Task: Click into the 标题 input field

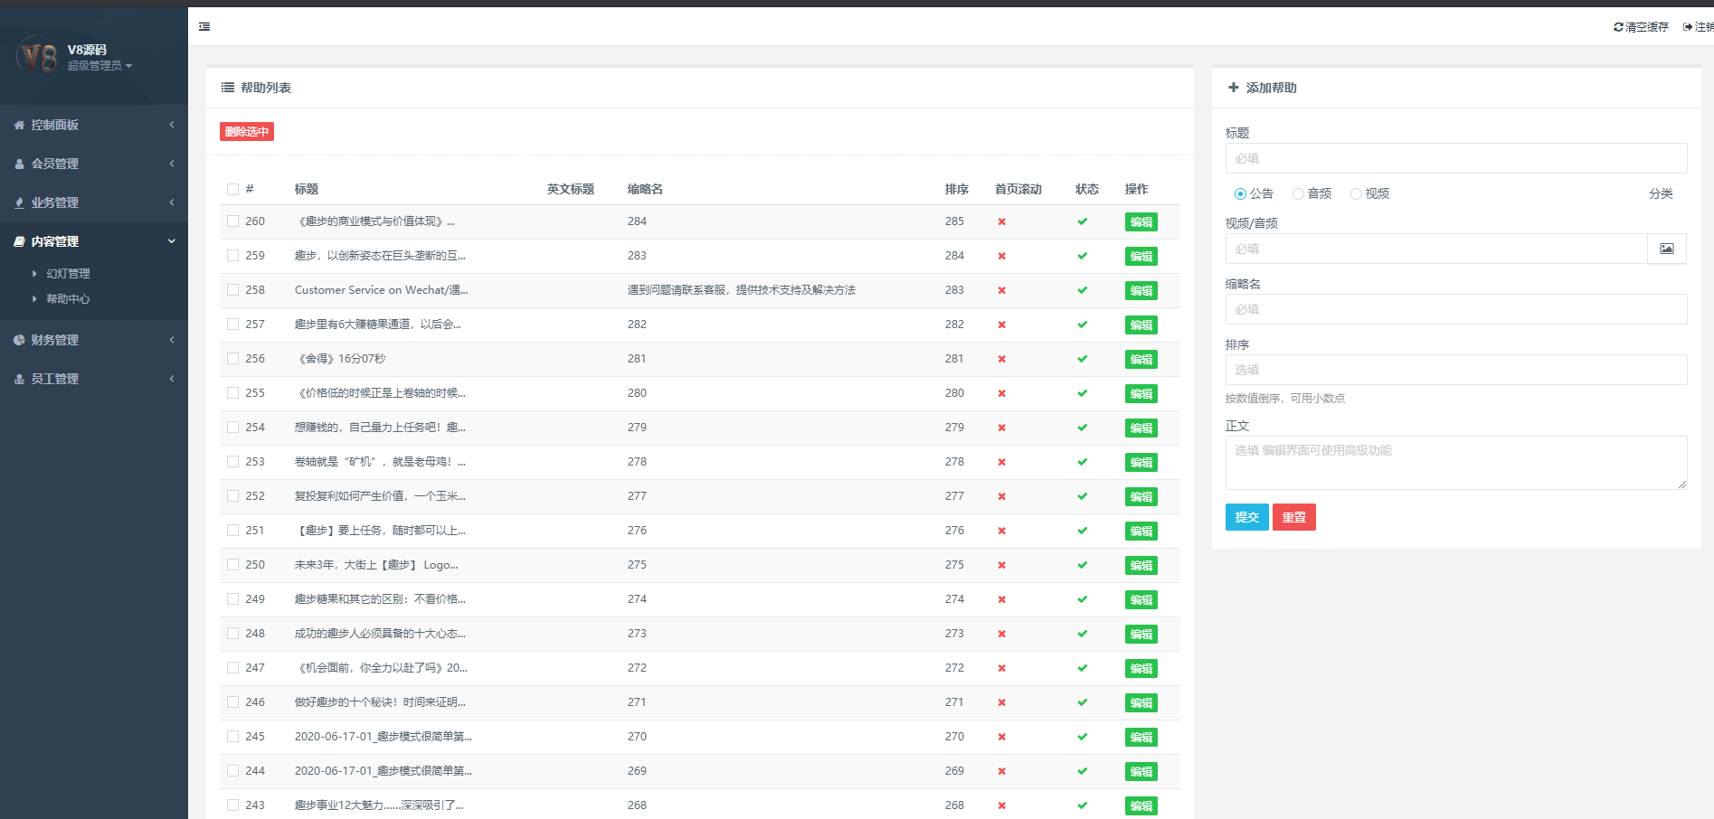Action: (1455, 158)
